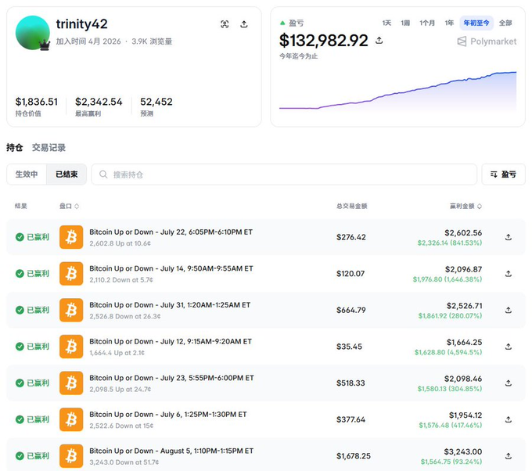Open Bitcoin Up or Down July 6 market
This screenshot has width=532, height=471.
click(168, 415)
